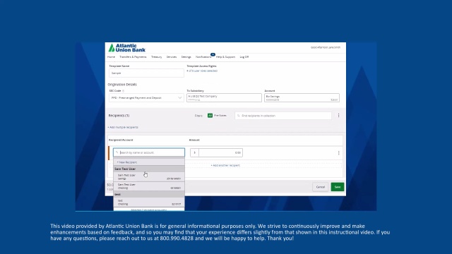Image resolution: width=452 pixels, height=254 pixels.
Task: Click the Search by name or account field
Action: coord(149,152)
